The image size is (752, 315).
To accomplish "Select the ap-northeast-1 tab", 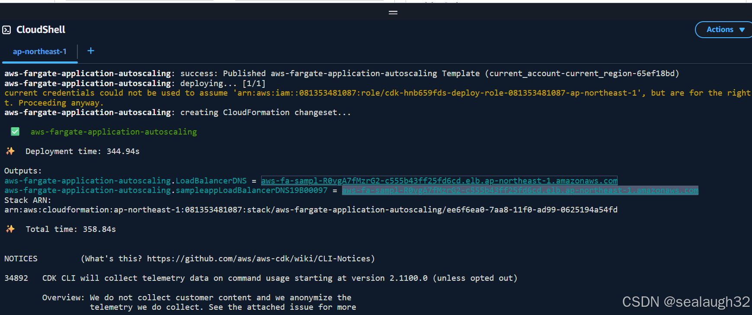I will 40,51.
